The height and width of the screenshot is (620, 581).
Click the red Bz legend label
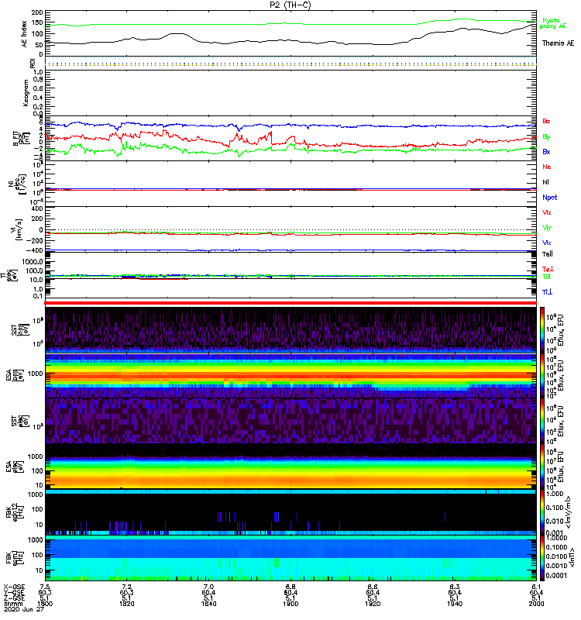[546, 121]
